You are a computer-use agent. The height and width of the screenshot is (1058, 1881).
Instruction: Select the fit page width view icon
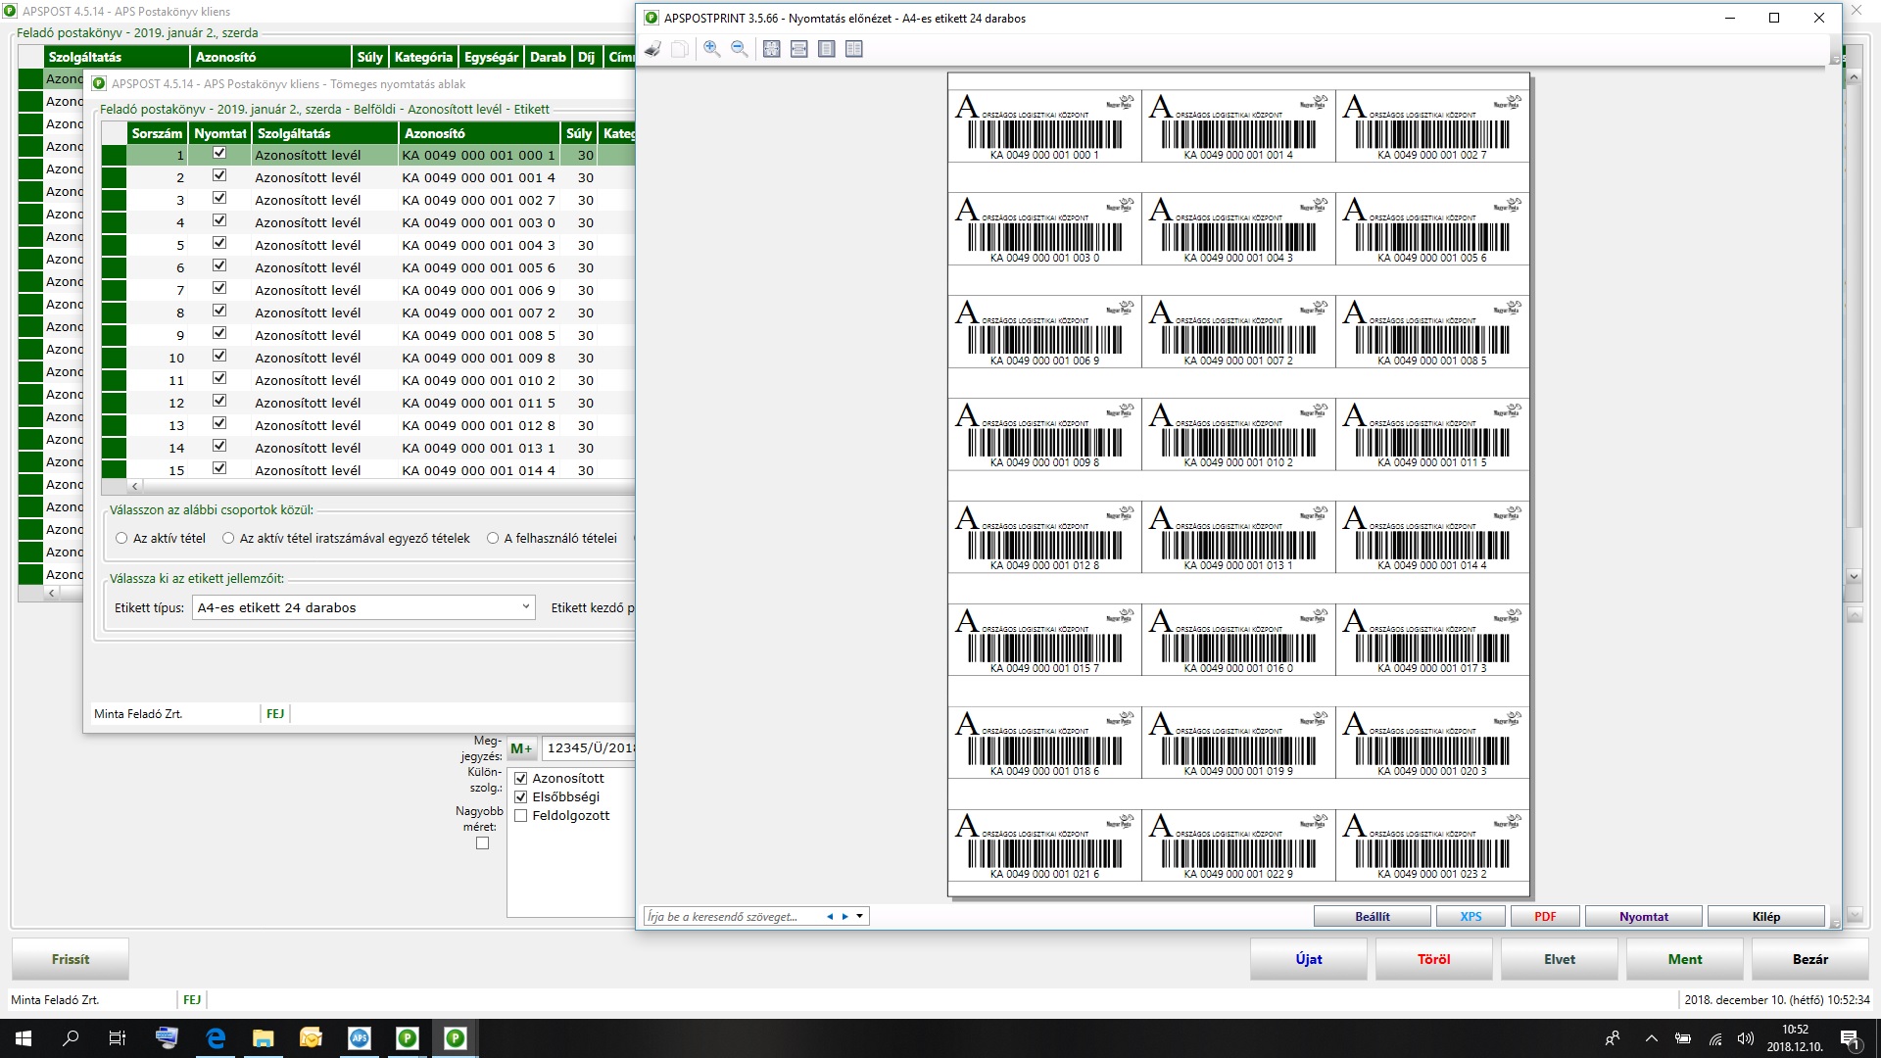tap(799, 49)
